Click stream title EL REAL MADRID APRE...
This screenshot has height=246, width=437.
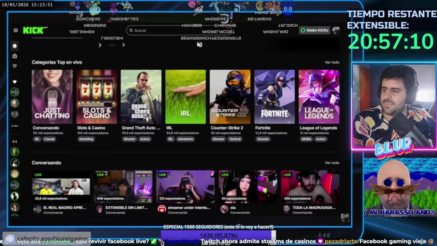click(65, 207)
